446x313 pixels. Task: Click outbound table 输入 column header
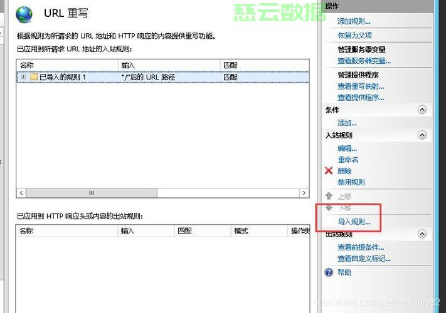(x=146, y=231)
